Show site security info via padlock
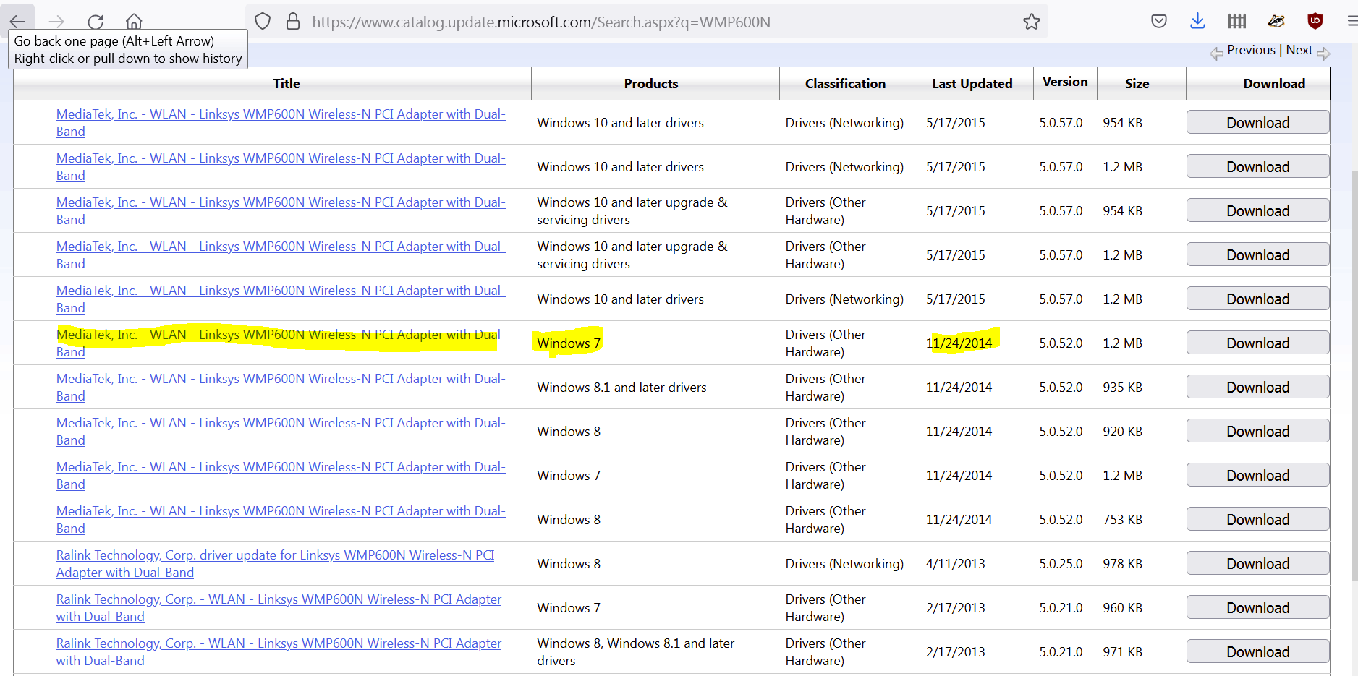This screenshot has width=1358, height=676. (x=293, y=22)
